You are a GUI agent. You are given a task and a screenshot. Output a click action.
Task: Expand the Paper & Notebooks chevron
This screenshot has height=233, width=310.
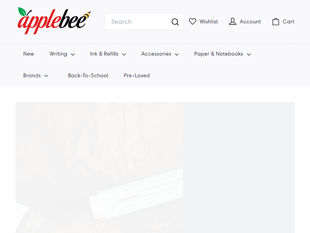(249, 54)
